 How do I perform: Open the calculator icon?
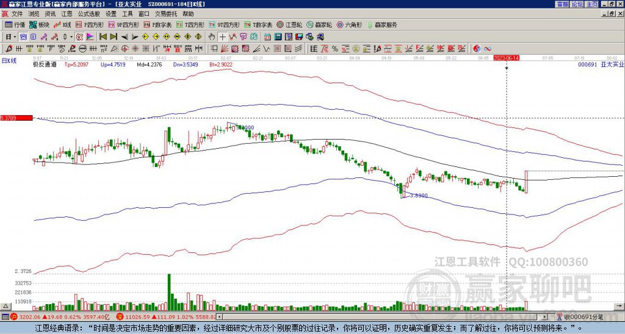278,37
